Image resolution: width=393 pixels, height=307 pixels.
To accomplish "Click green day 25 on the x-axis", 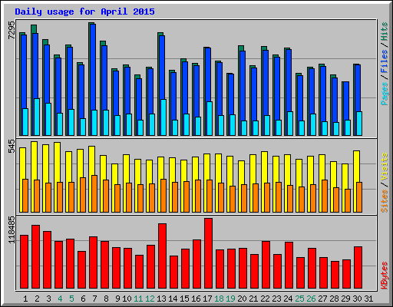I will pos(299,299).
